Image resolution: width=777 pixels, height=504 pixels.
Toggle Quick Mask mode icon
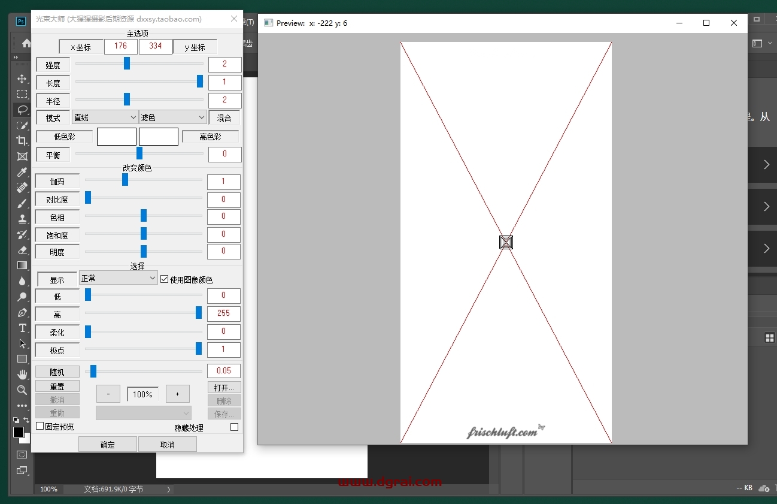(22, 454)
